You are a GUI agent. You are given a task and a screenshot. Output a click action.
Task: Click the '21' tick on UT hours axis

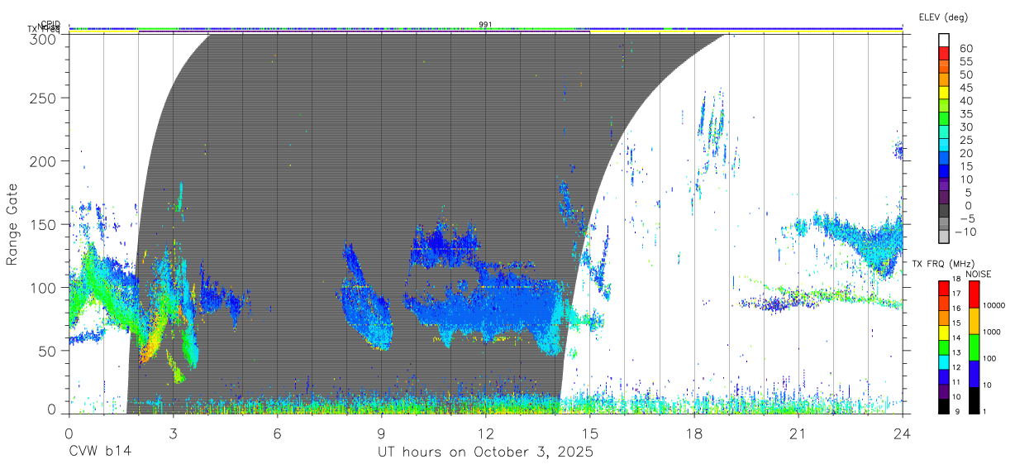coord(798,433)
